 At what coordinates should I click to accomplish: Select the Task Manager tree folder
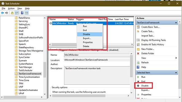coord(25,67)
